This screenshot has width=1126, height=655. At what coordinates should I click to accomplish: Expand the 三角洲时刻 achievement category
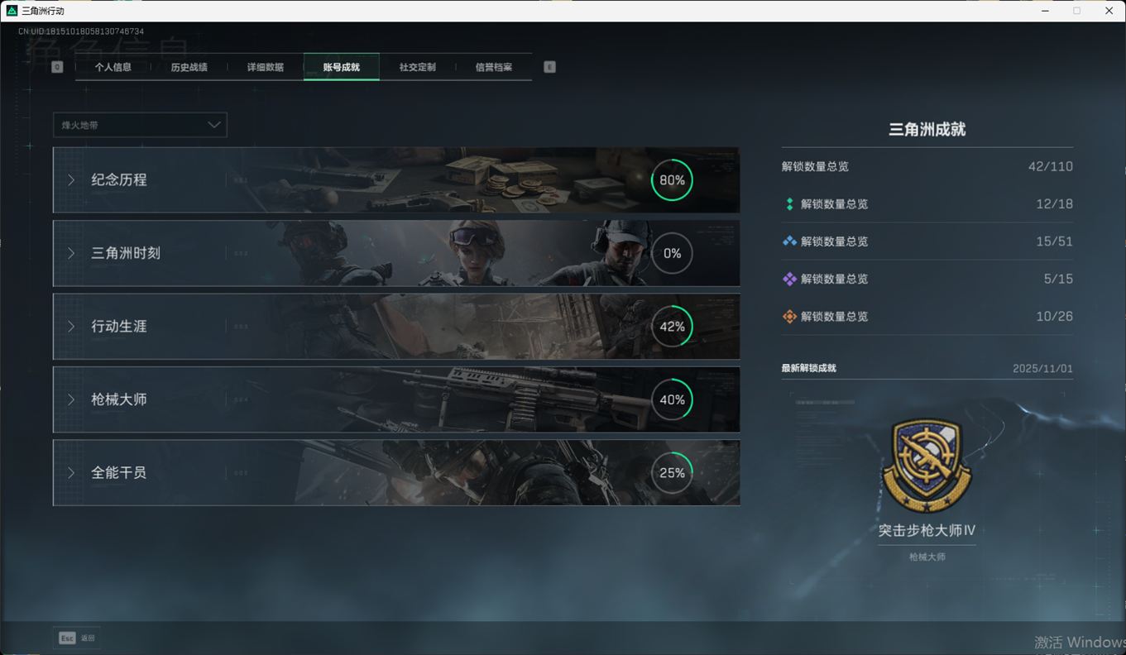pyautogui.click(x=126, y=253)
